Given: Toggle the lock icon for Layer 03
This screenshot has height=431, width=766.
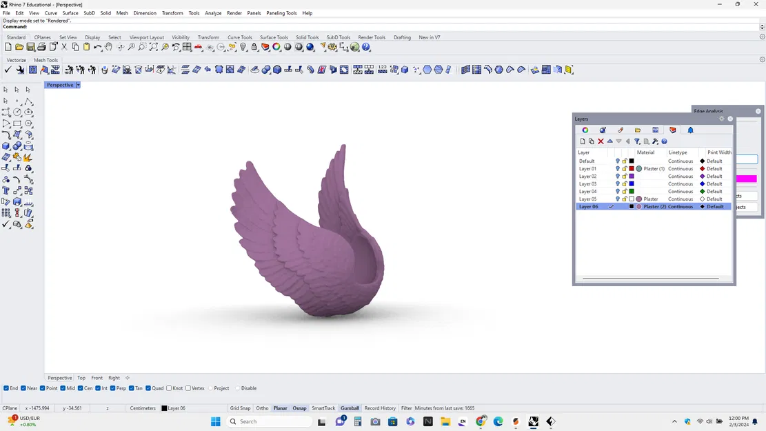Looking at the screenshot, I should [x=625, y=183].
